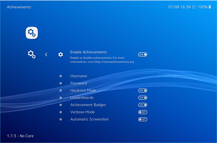Click the gear icon beside Hardcore Mode
The height and width of the screenshot is (143, 217).
pos(60,90)
